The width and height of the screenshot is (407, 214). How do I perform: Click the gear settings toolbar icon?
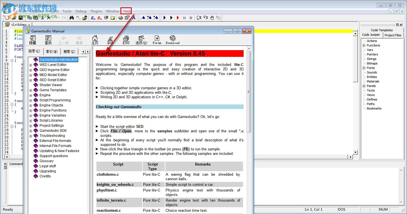tap(121, 18)
